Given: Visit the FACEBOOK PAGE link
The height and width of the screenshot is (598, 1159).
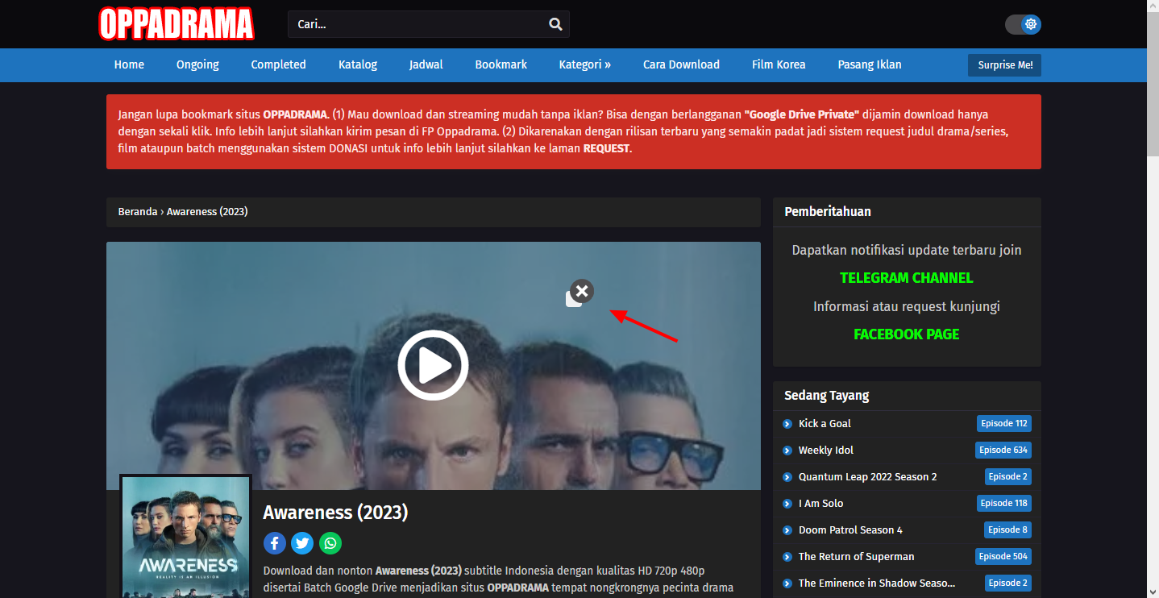Looking at the screenshot, I should point(906,334).
